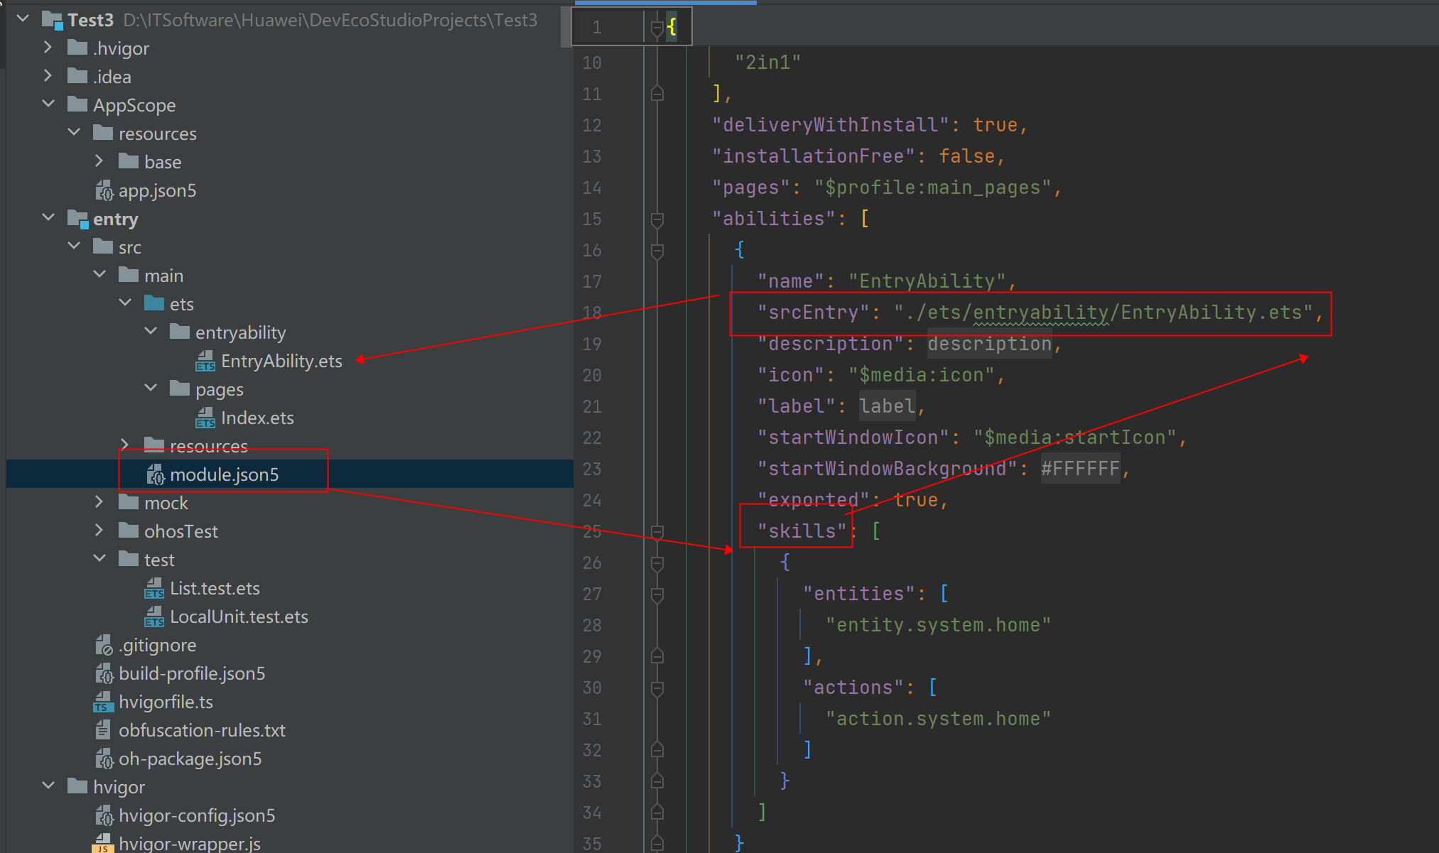Collapse the src folder
The image size is (1439, 853).
point(74,246)
